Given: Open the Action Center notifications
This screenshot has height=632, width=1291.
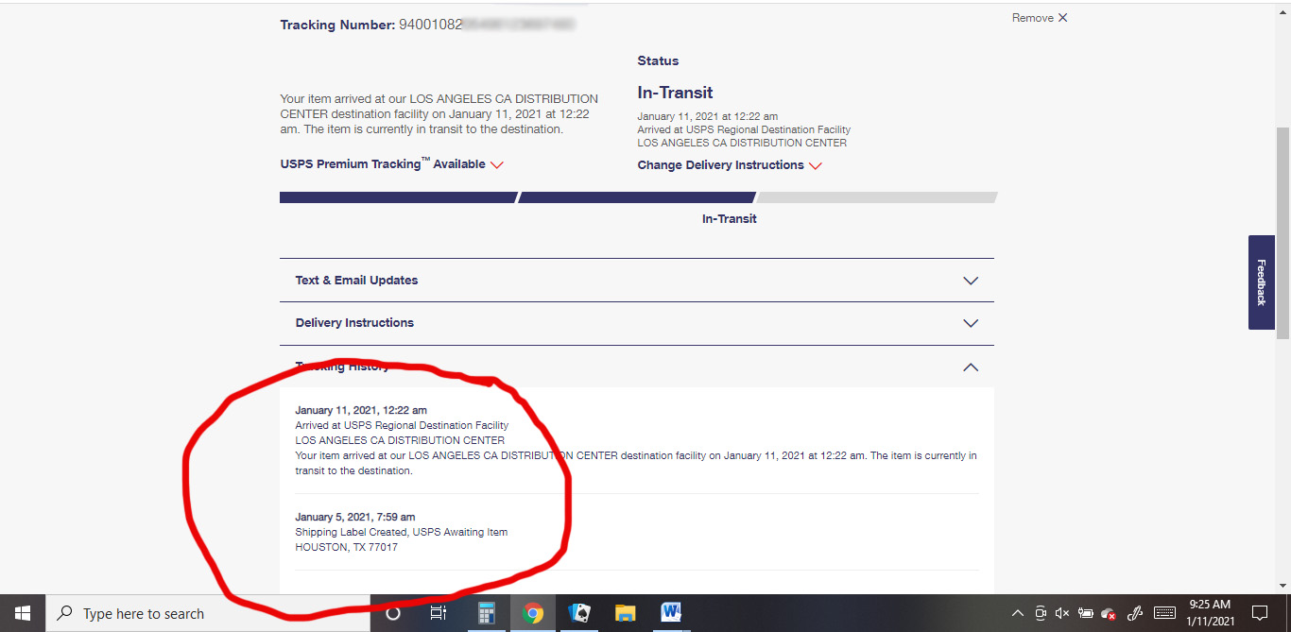Looking at the screenshot, I should 1260,613.
